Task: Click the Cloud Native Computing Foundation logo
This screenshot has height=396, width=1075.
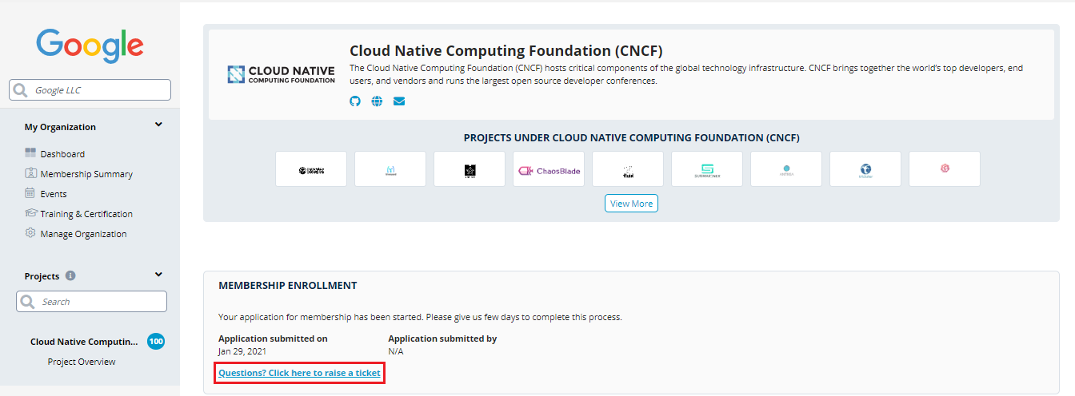Action: coord(282,75)
